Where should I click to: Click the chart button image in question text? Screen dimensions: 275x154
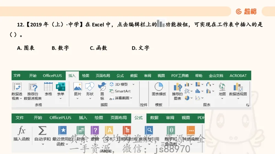(161, 24)
